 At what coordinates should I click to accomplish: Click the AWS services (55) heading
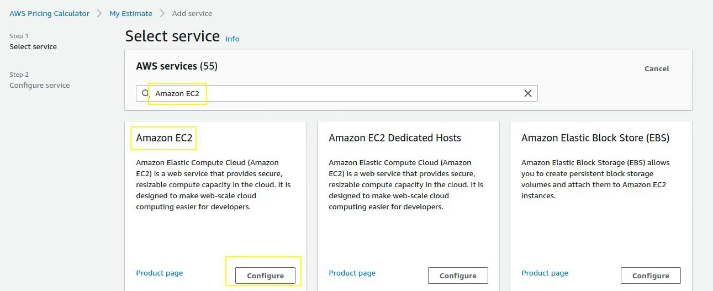point(177,66)
